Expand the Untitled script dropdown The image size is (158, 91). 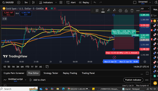click(x=26, y=80)
